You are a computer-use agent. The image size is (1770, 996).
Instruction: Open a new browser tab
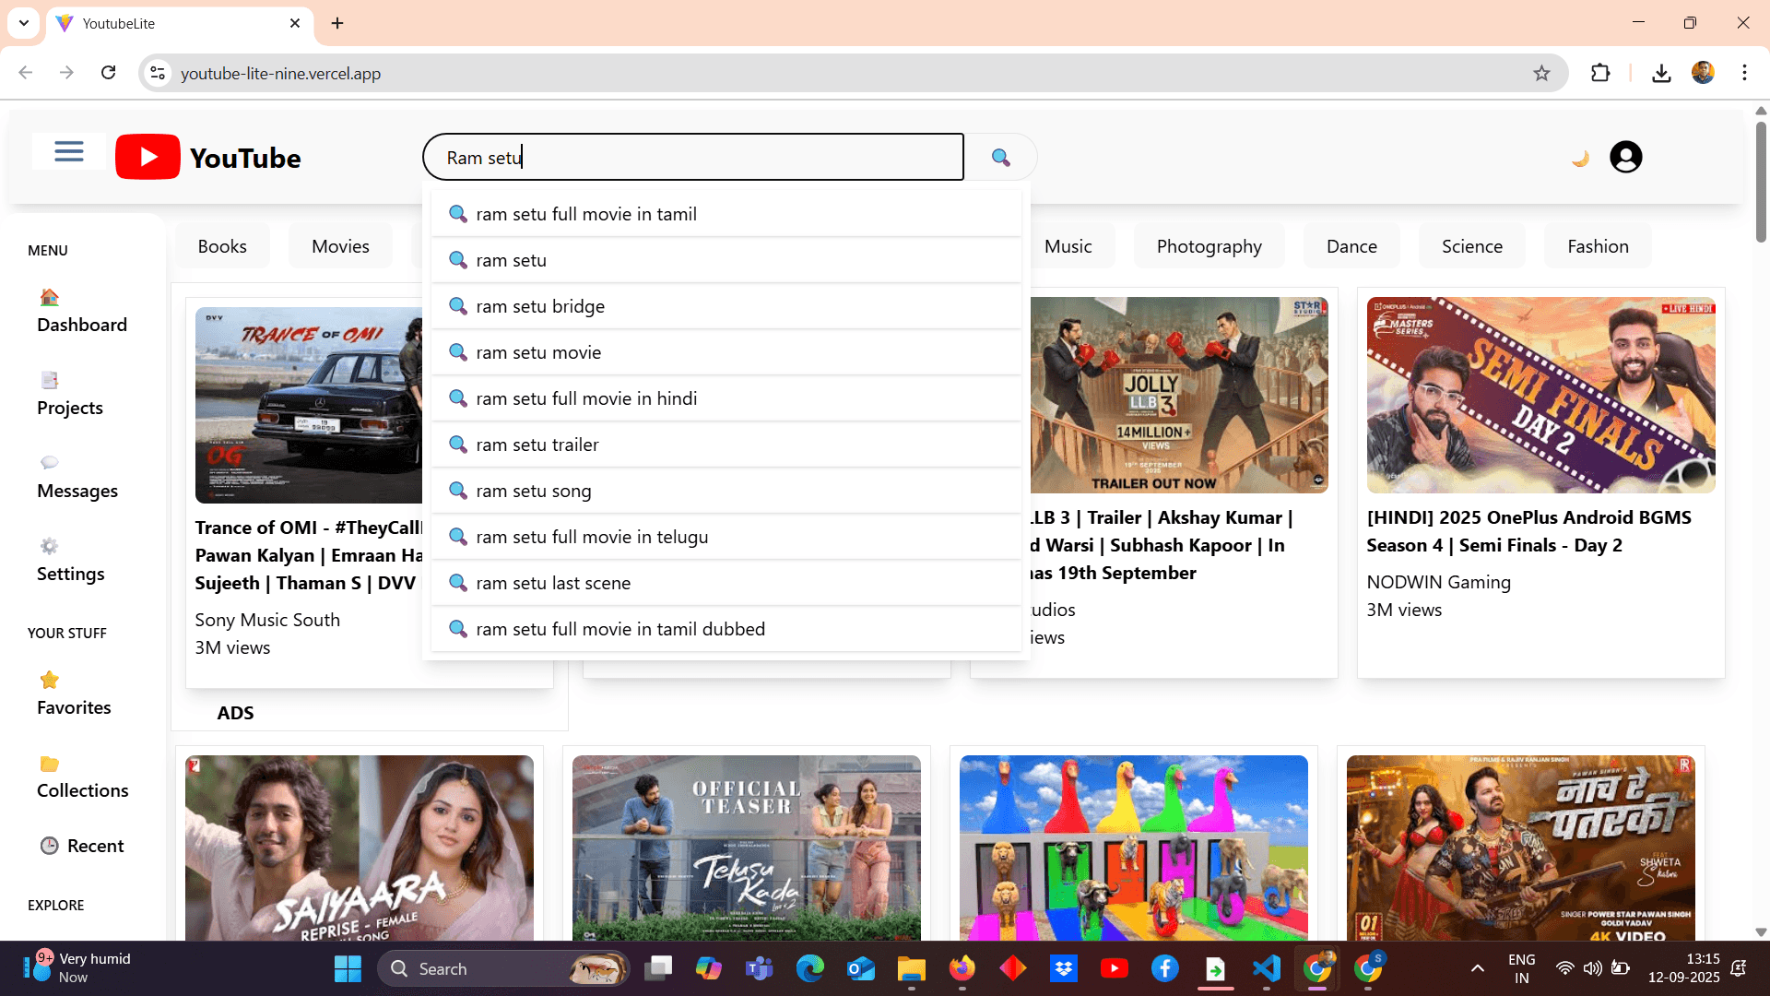click(337, 23)
